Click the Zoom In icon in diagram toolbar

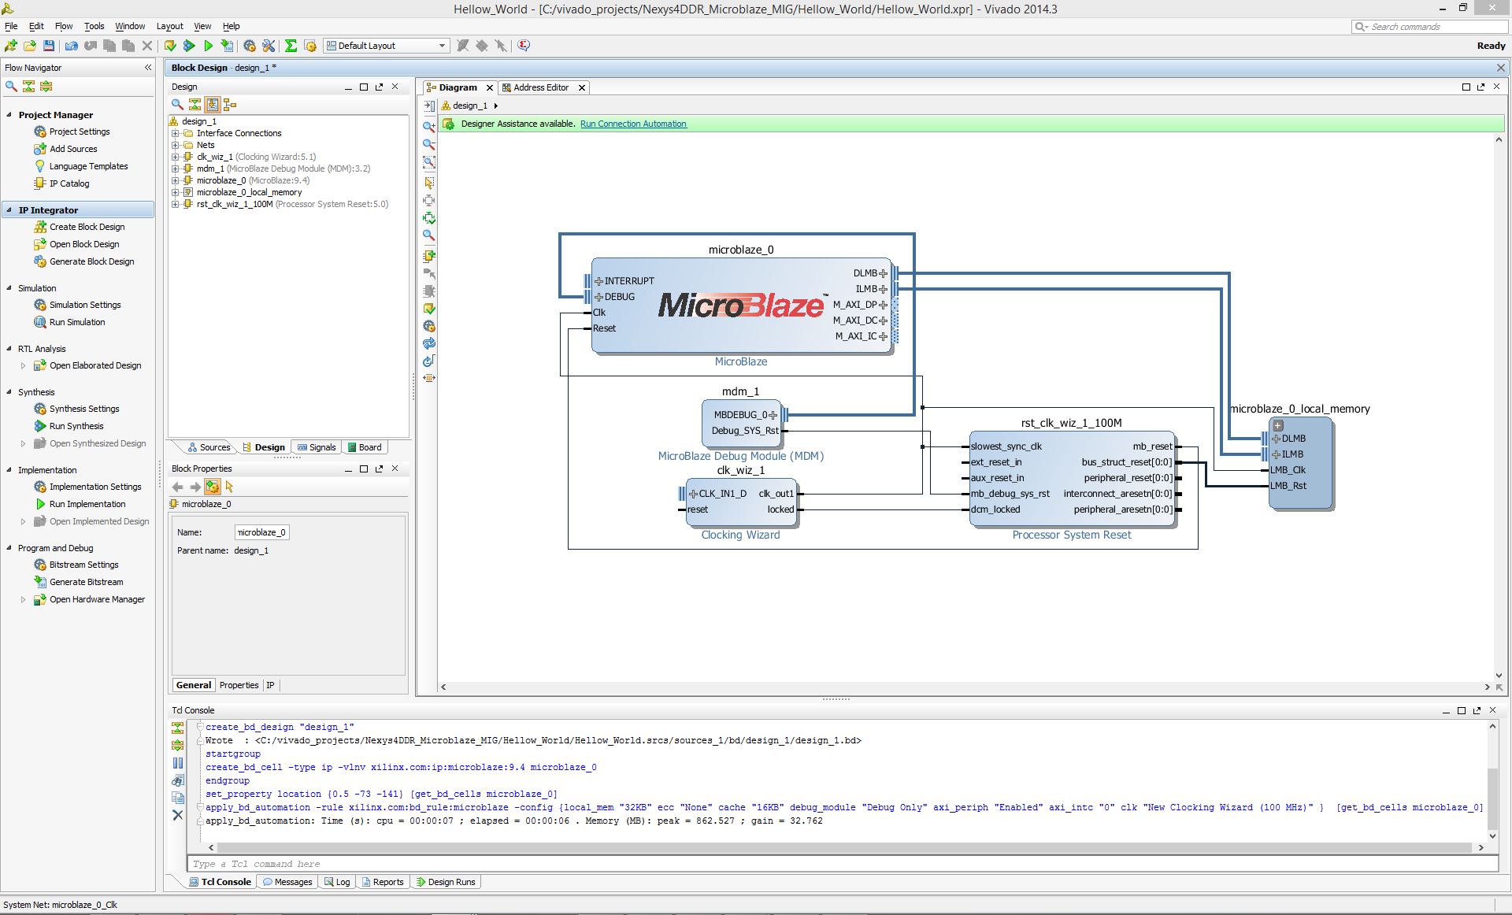tap(429, 126)
